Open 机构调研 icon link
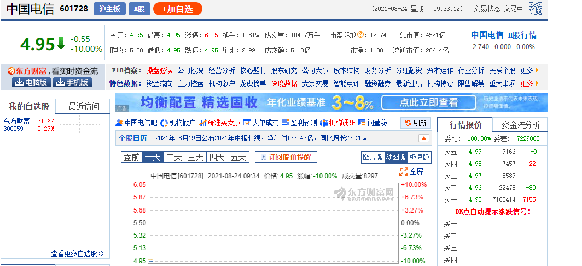 [337, 123]
